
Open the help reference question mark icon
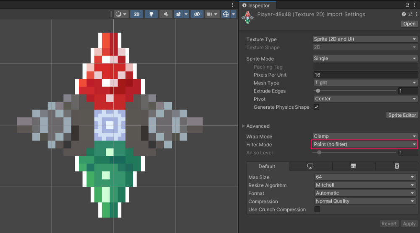pos(404,14)
